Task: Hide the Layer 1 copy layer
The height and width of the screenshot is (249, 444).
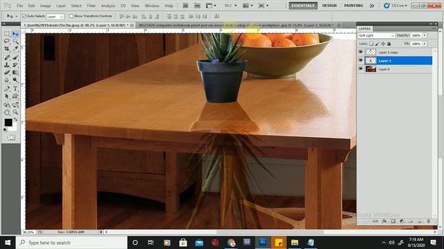Action: click(x=361, y=53)
